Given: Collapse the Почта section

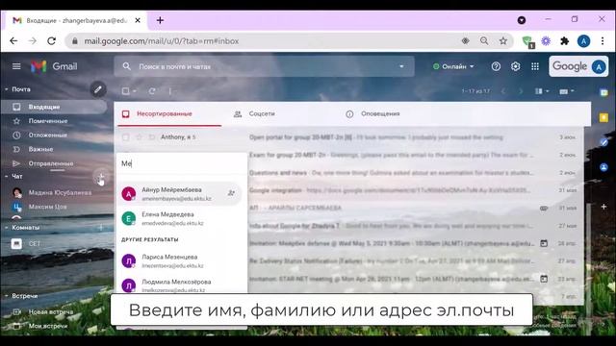Looking at the screenshot, I should 7,89.
